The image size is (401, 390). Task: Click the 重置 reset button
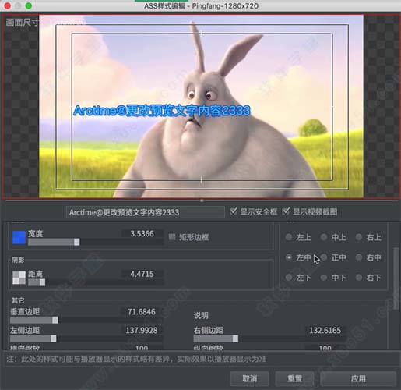[x=294, y=378]
